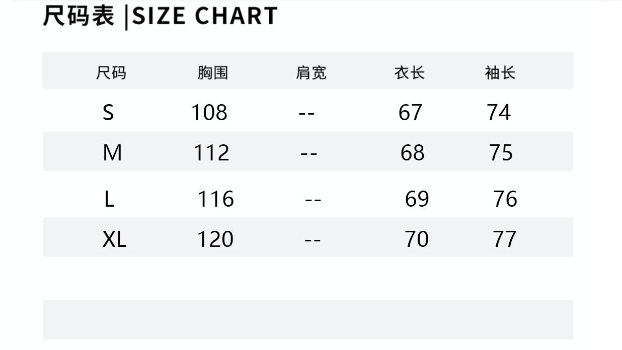Click the 肩宽 column header
622x350 pixels.
pyautogui.click(x=311, y=73)
